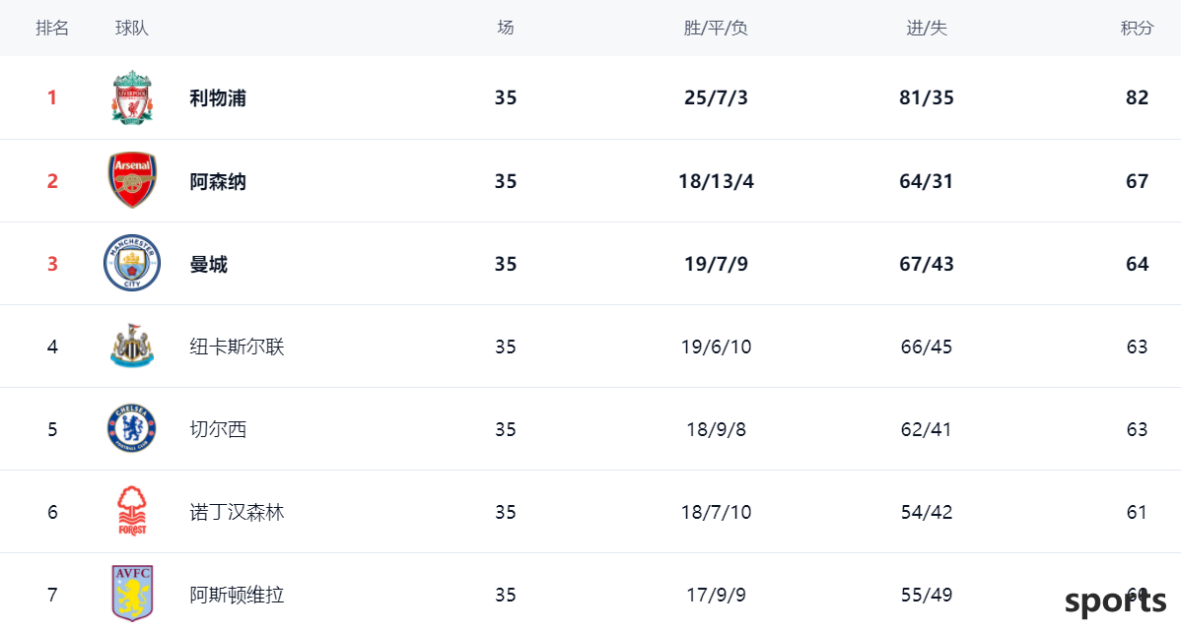Open team link 阿森纳
The width and height of the screenshot is (1181, 632).
[218, 181]
